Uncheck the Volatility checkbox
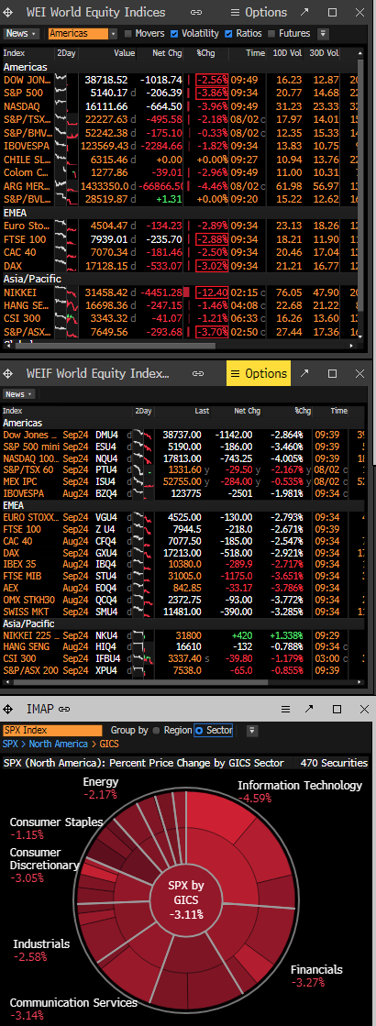Viewport: 376px width, 1026px height. 174,33
